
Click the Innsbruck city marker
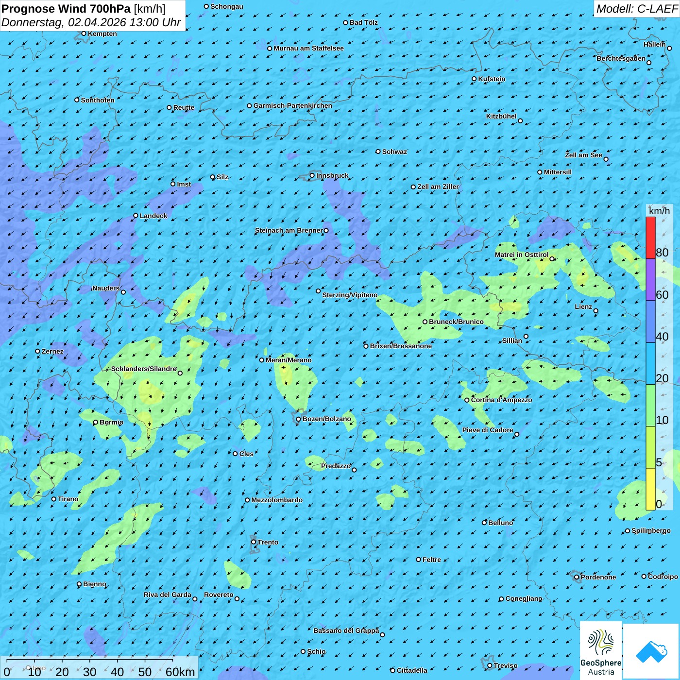pyautogui.click(x=312, y=175)
